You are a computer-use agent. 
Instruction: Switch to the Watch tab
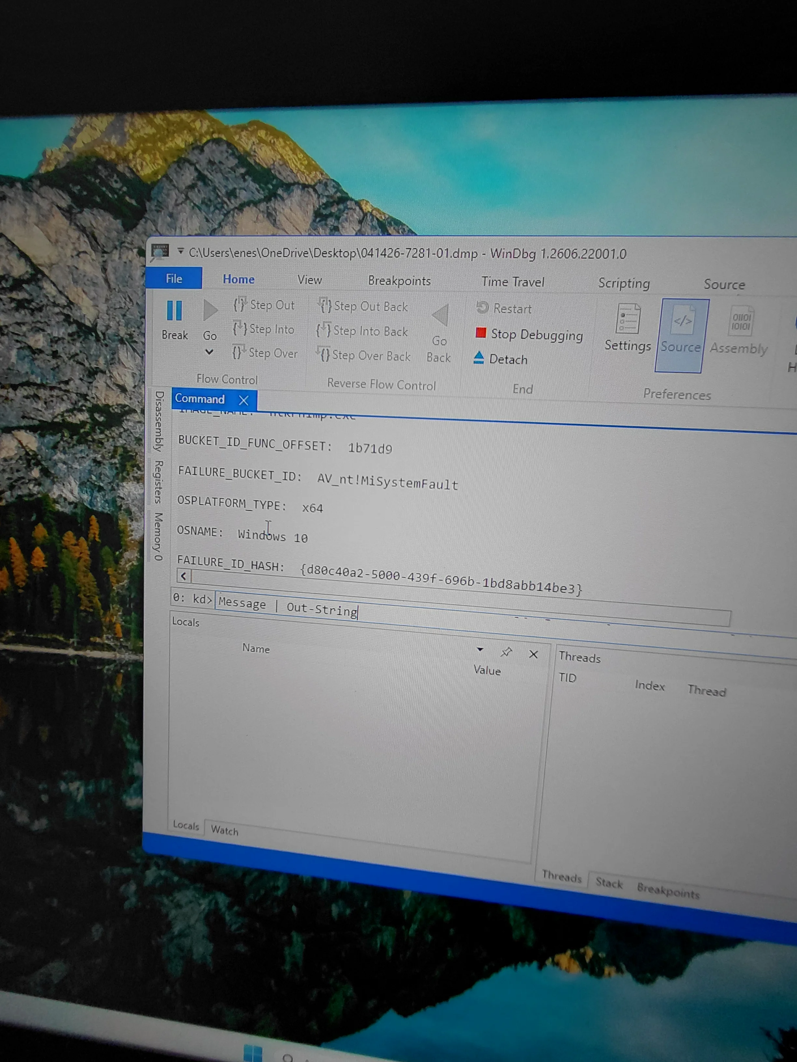[224, 831]
